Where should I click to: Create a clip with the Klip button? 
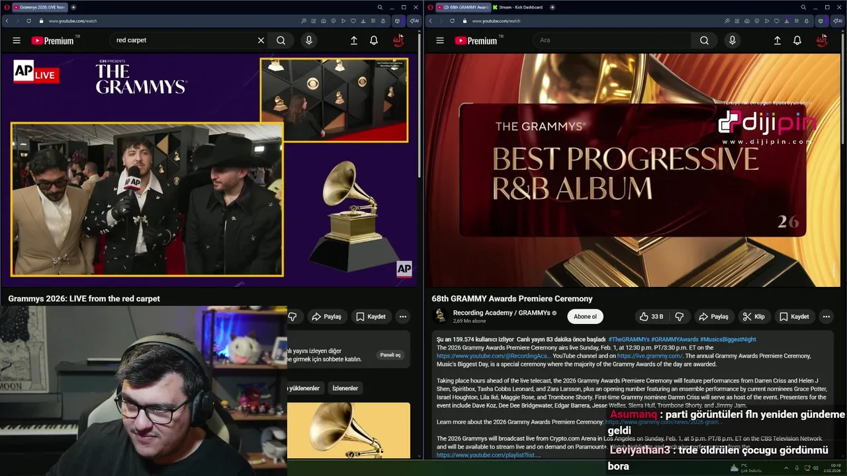754,317
